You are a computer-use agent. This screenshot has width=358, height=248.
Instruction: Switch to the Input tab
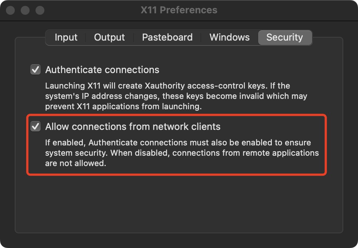(66, 37)
